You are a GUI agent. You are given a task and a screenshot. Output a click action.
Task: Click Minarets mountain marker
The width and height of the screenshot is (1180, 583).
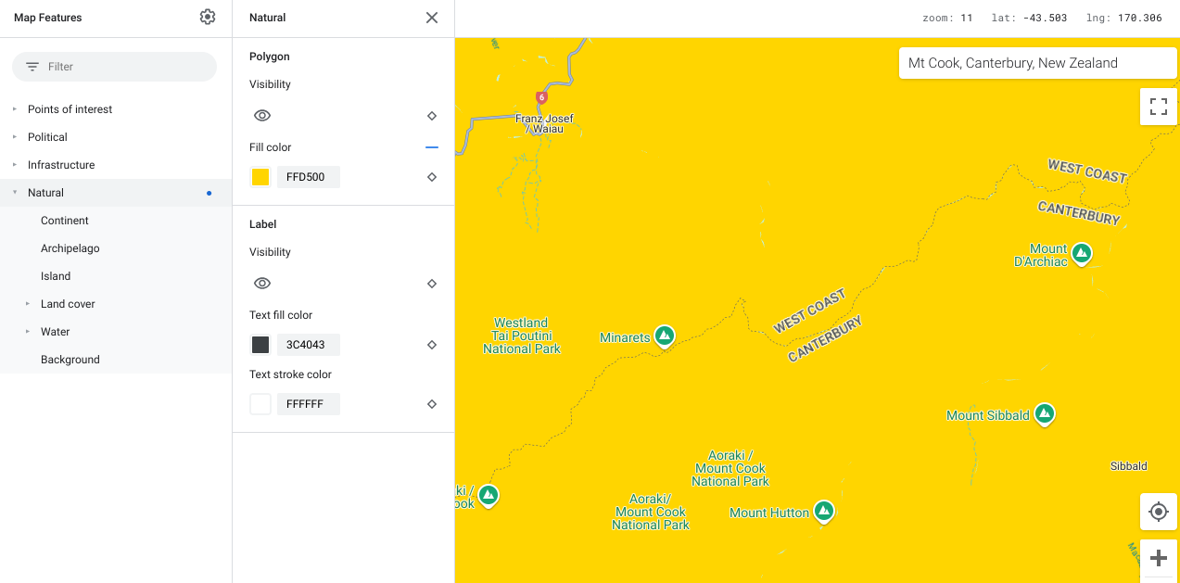pyautogui.click(x=664, y=336)
